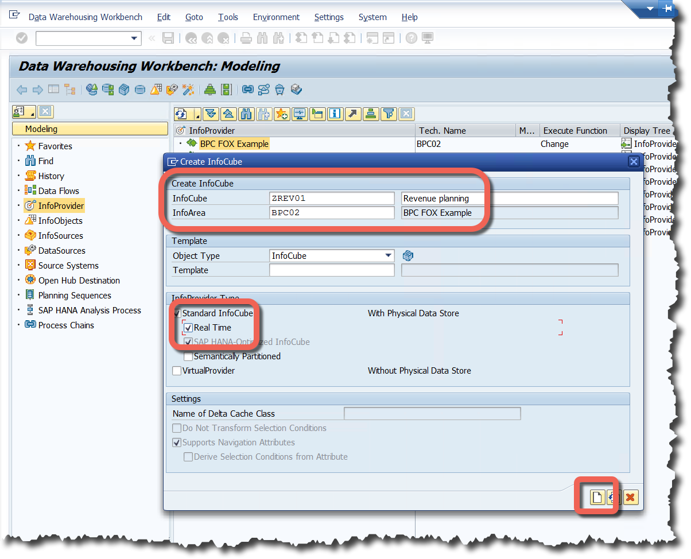The width and height of the screenshot is (691, 559).
Task: Open Find with the binoculars icon
Action: (x=246, y=114)
